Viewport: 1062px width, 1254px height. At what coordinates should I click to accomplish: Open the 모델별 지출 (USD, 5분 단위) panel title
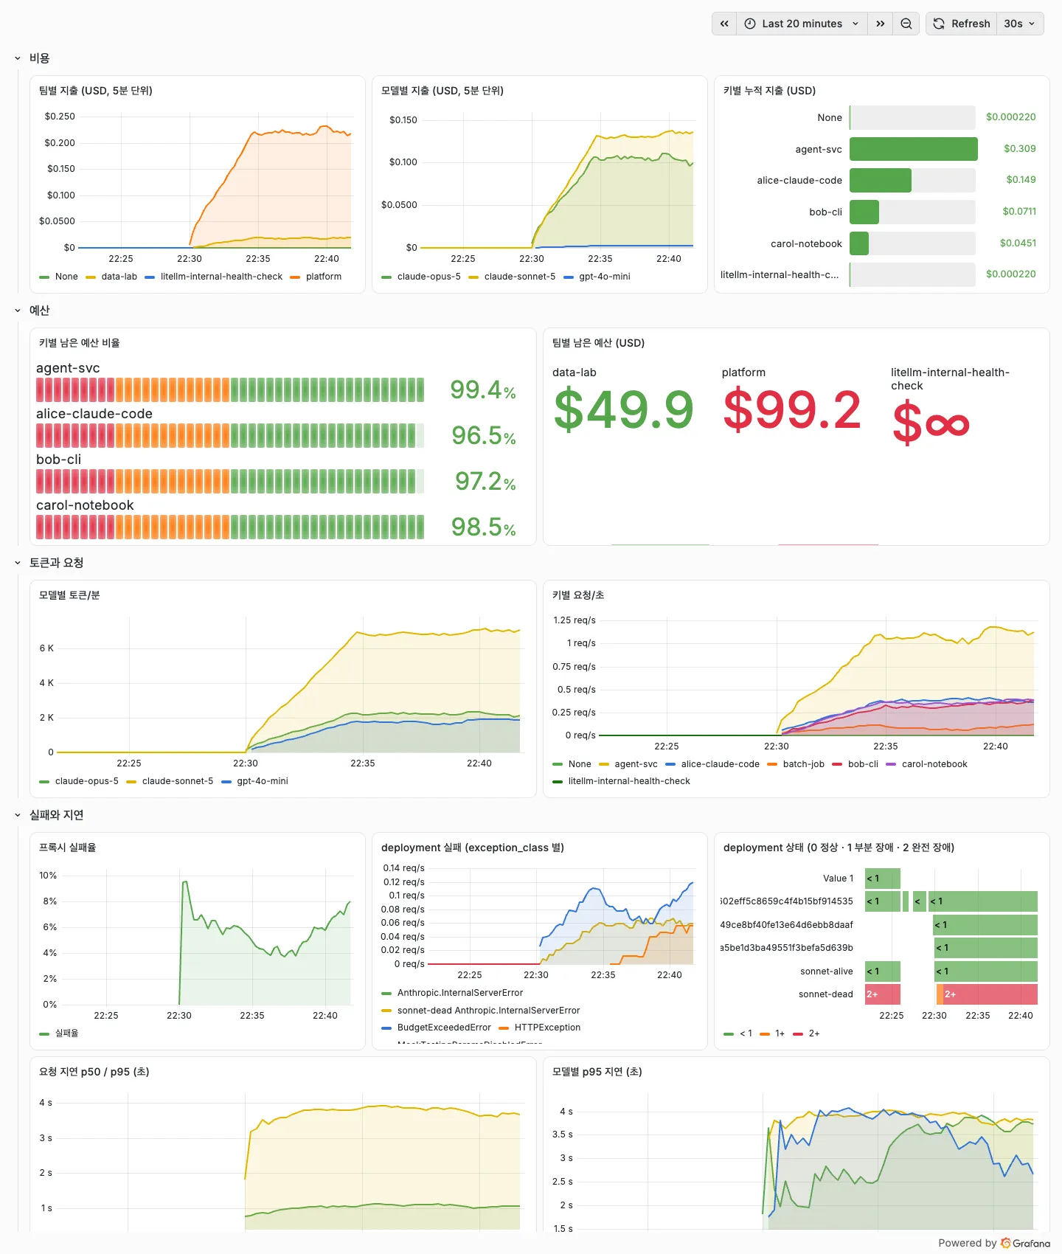pyautogui.click(x=442, y=91)
